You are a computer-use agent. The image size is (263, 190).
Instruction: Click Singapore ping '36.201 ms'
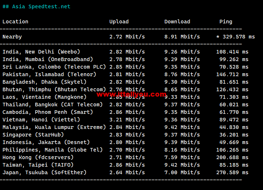tap(234, 135)
